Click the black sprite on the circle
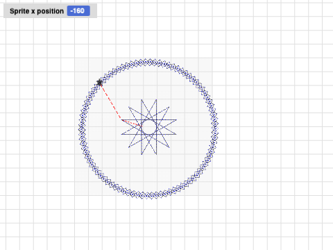Viewport: 333px width, 250px height. coord(100,82)
